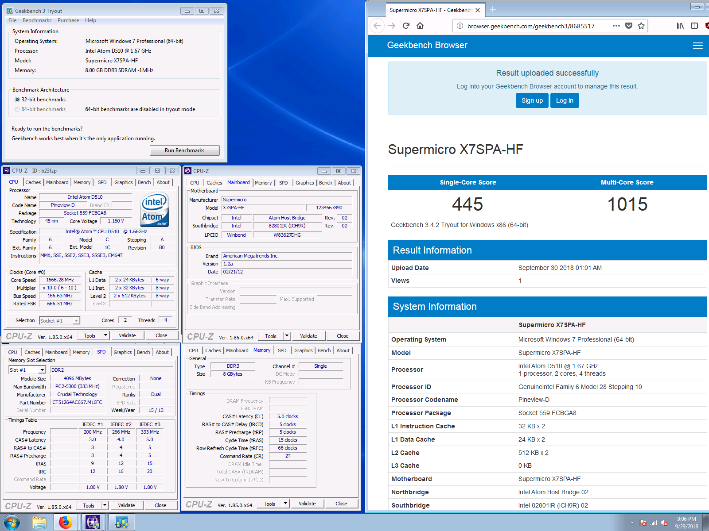The image size is (709, 531).
Task: Click Sign up button
Action: (532, 100)
